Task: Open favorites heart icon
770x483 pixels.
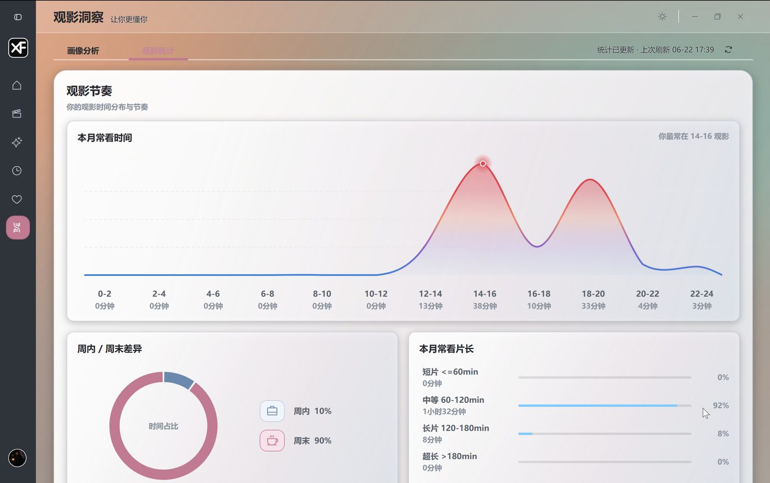Action: click(x=17, y=199)
